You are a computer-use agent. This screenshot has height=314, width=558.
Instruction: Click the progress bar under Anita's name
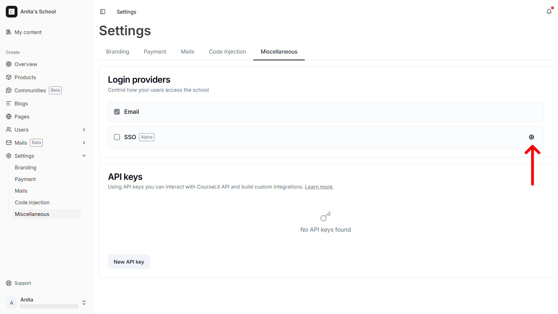click(49, 306)
